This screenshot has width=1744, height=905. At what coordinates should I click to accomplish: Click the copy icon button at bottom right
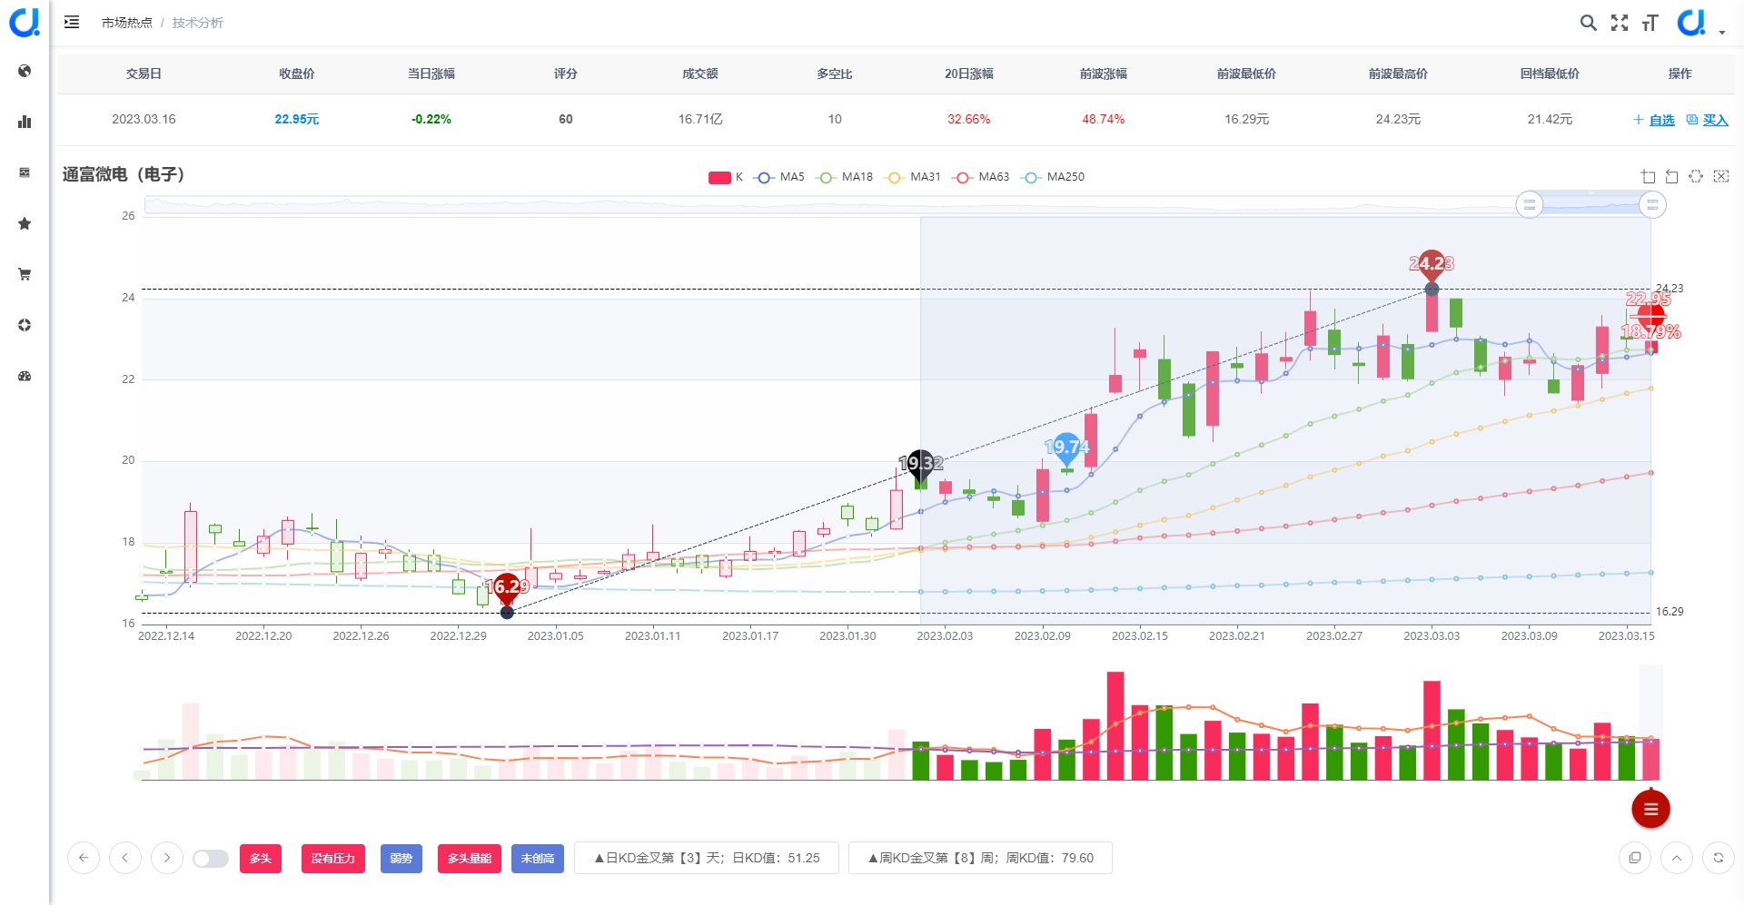[x=1635, y=858]
